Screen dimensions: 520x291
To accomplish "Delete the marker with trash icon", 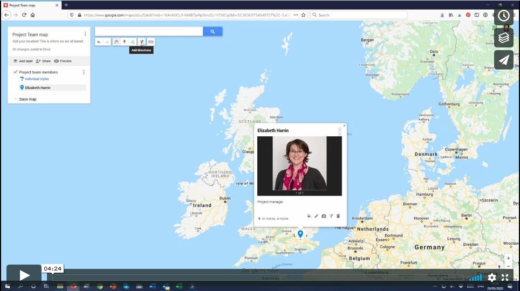I will click(x=338, y=216).
